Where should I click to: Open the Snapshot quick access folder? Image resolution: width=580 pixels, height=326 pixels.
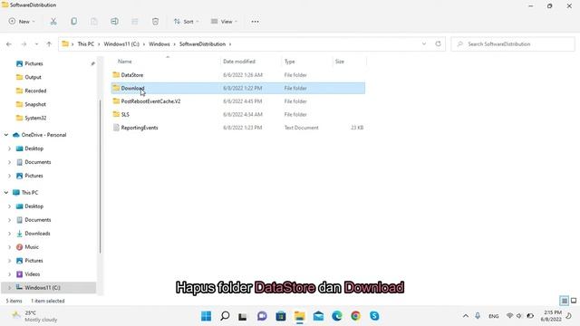click(x=35, y=104)
